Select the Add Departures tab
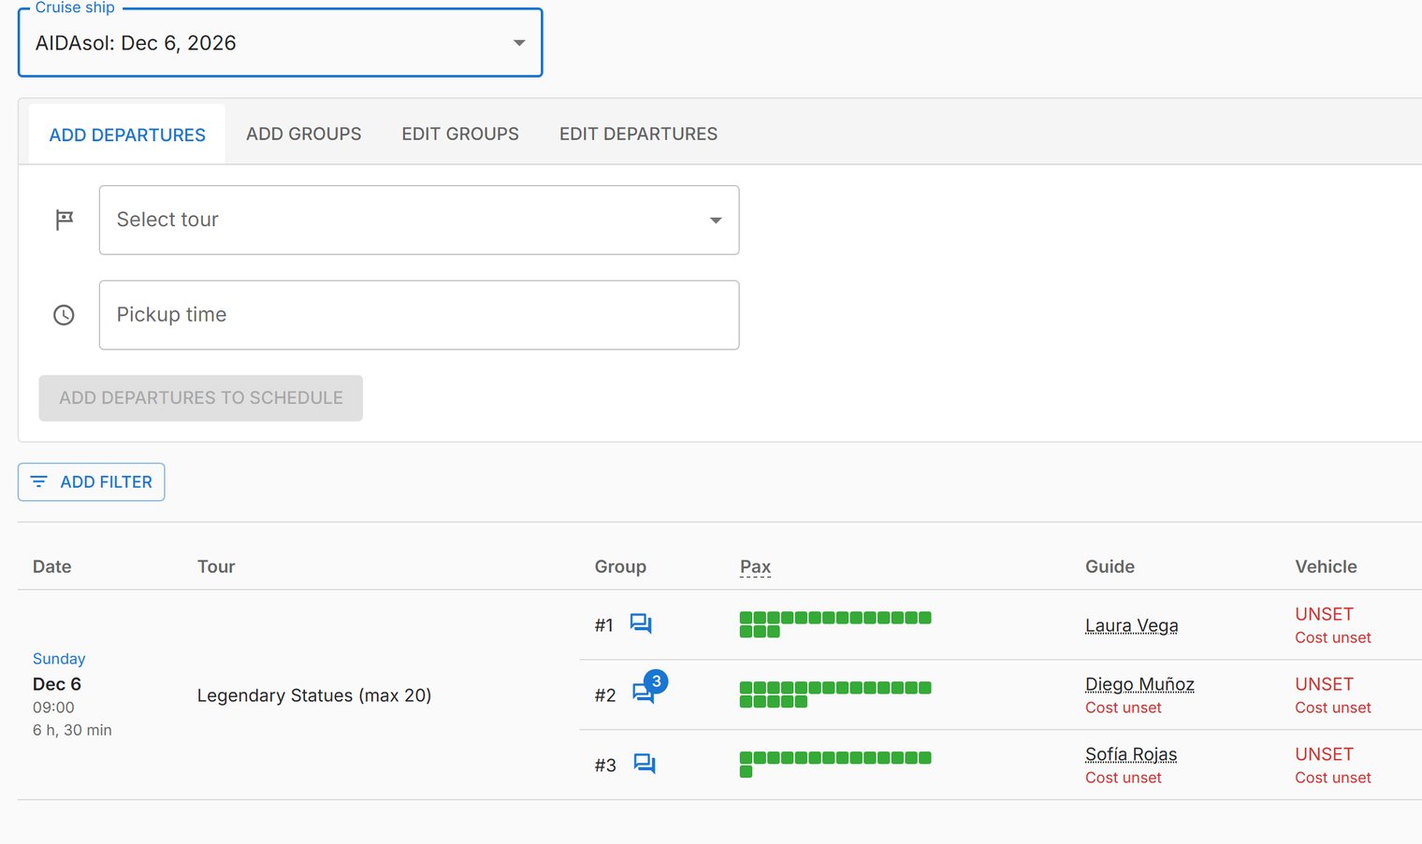 point(127,135)
